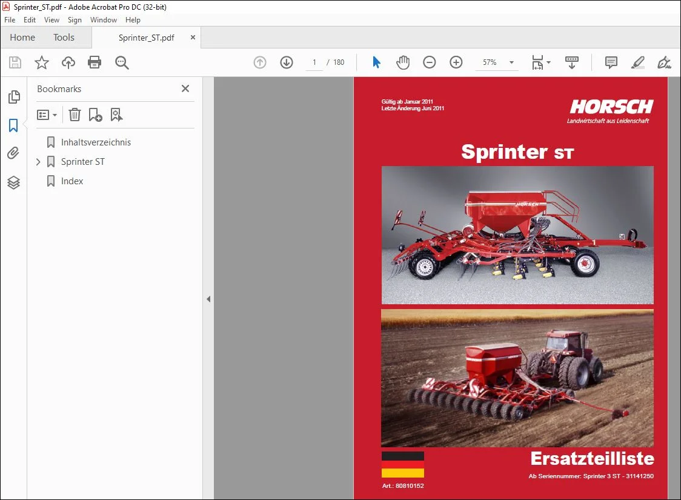Image resolution: width=681 pixels, height=500 pixels.
Task: Print the document with printer icon
Action: [x=95, y=62]
